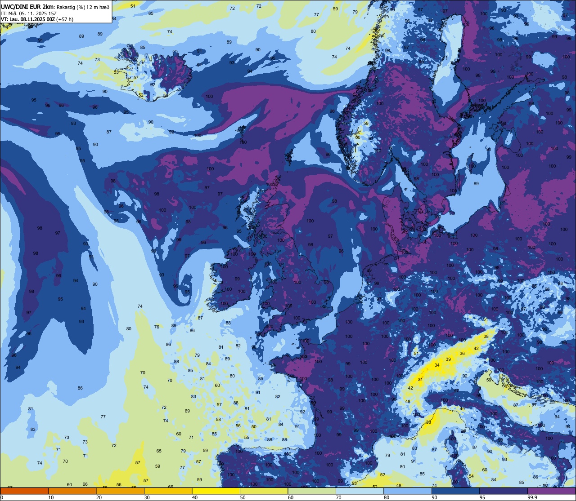The width and height of the screenshot is (576, 501).
Task: Click the '36' humidity value on the map
Action: pos(462,354)
